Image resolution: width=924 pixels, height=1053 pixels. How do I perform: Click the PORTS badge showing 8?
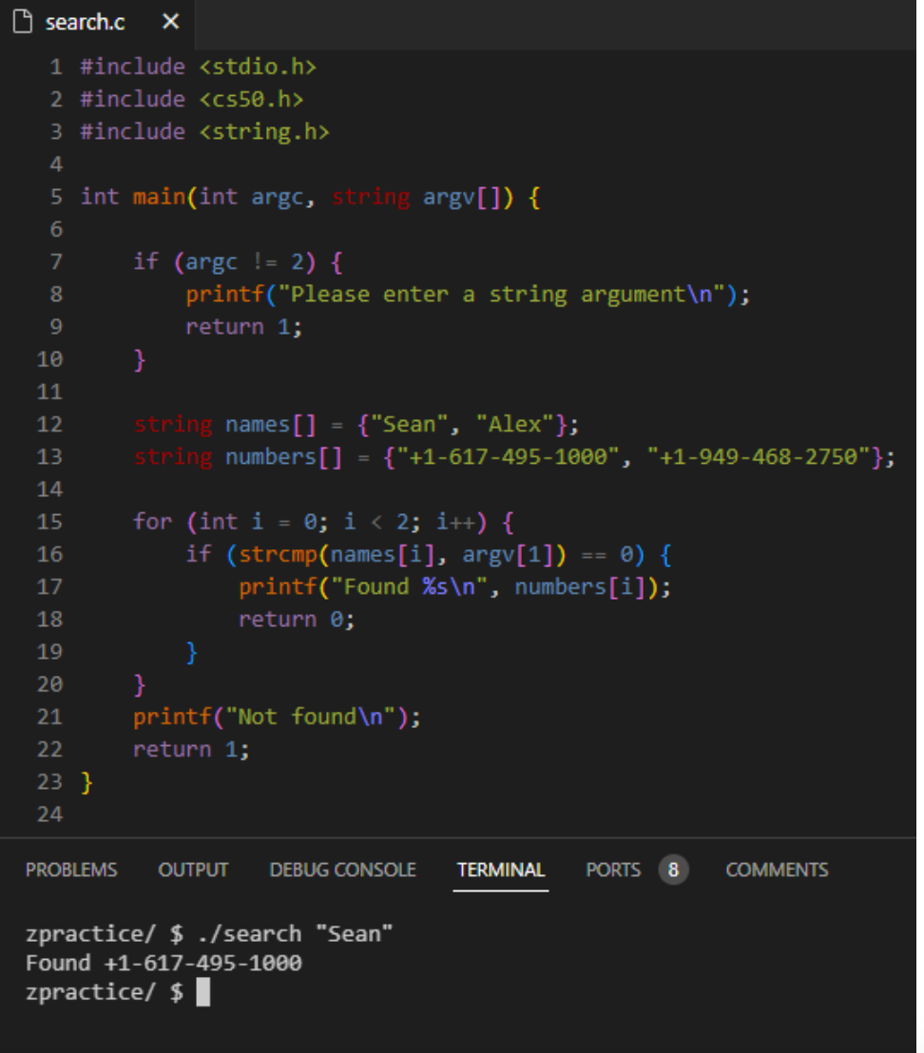tap(673, 870)
